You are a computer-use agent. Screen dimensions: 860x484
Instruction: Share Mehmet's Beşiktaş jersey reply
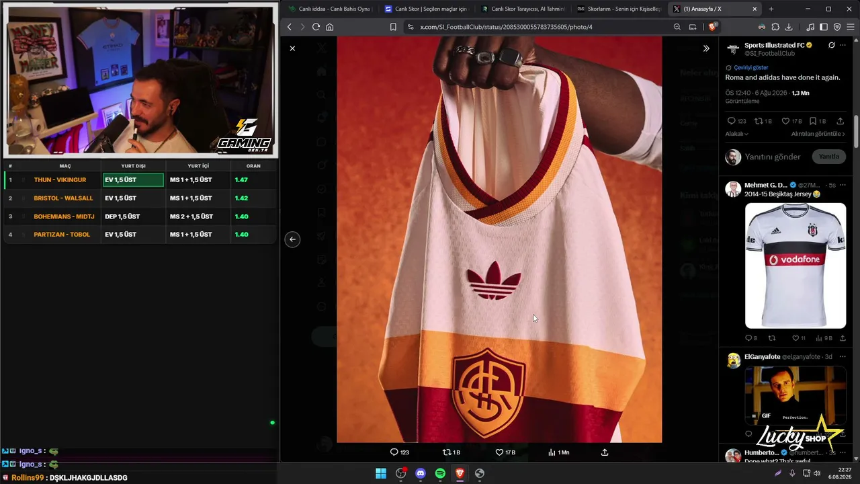coord(843,338)
